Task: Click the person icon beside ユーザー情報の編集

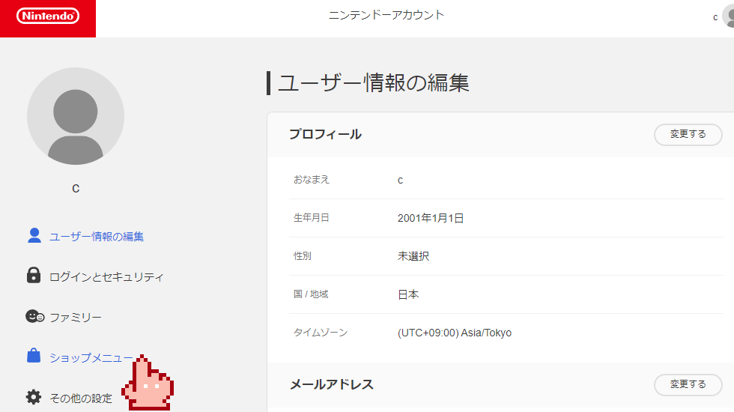Action: tap(34, 236)
